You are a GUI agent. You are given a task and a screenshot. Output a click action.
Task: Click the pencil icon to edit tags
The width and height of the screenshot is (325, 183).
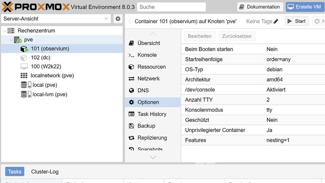[x=276, y=22]
